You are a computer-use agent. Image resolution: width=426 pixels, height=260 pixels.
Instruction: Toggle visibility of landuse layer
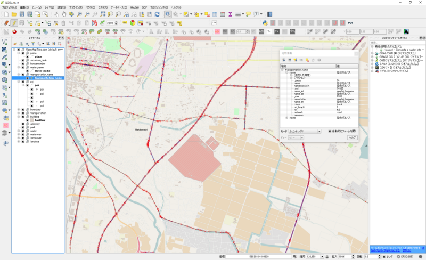pos(23,141)
